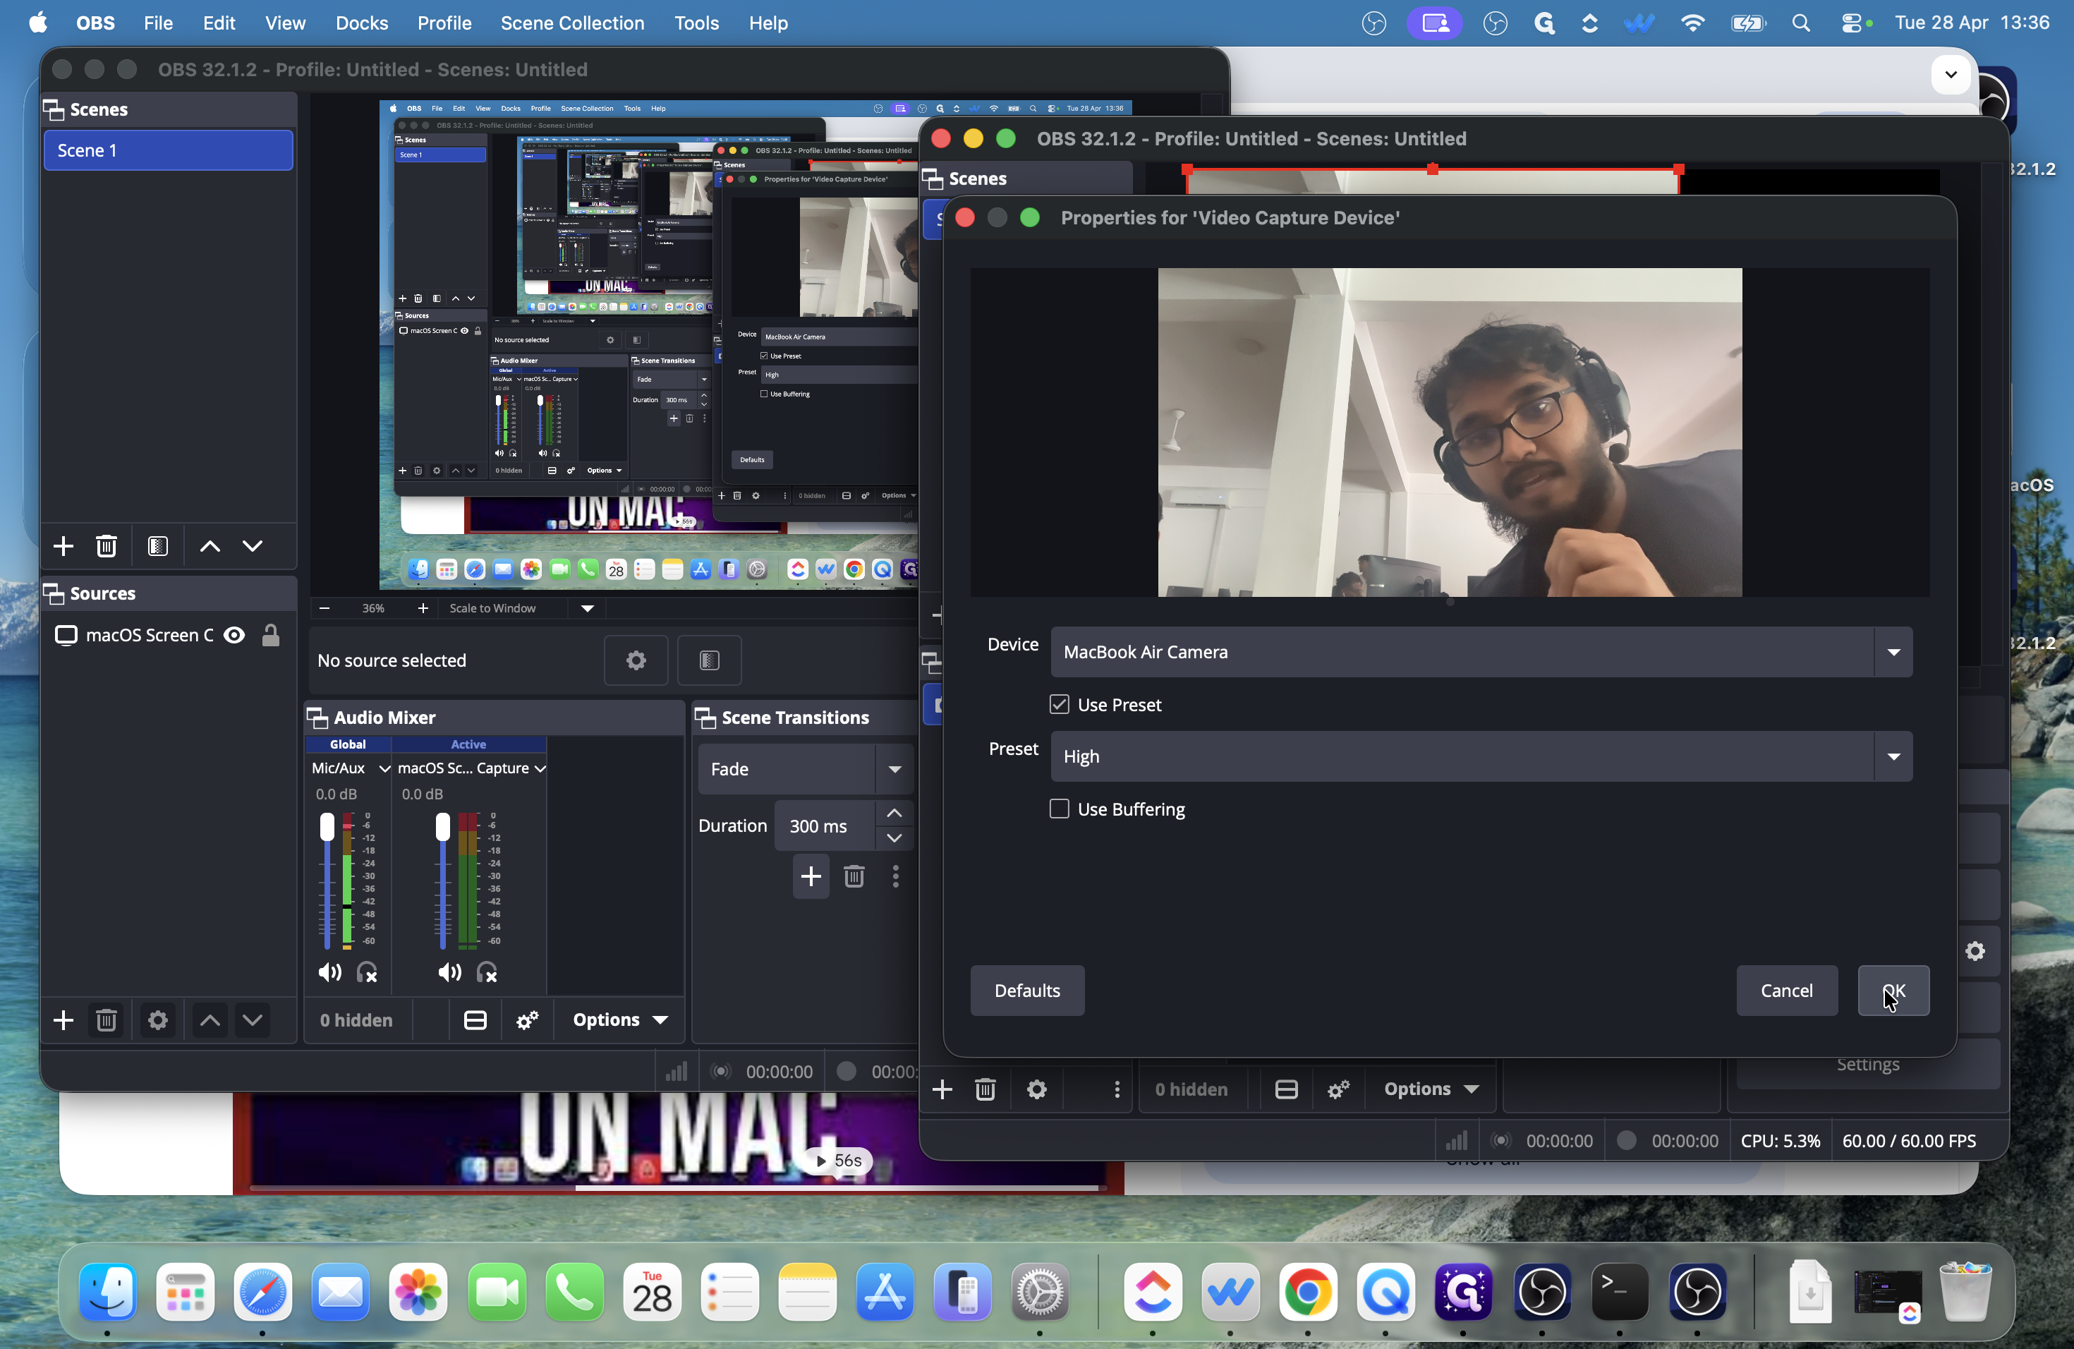Open properties gear next to No source selected
Image resolution: width=2074 pixels, height=1349 pixels.
click(x=636, y=660)
